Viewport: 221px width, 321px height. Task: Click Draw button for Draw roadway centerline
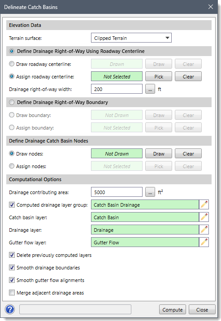[159, 64]
